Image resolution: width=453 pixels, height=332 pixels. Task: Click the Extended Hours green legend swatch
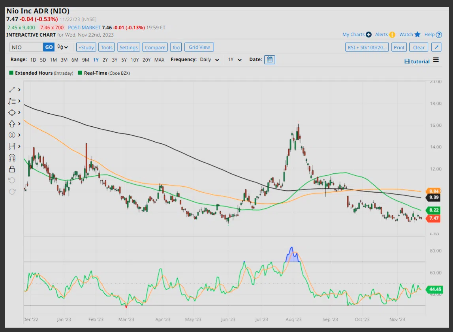coord(11,73)
